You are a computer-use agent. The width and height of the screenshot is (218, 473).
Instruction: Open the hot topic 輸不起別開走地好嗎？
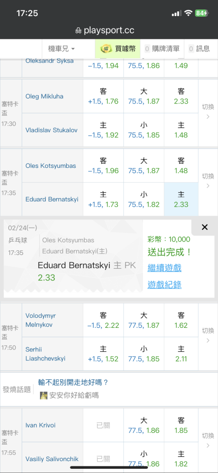(x=73, y=383)
